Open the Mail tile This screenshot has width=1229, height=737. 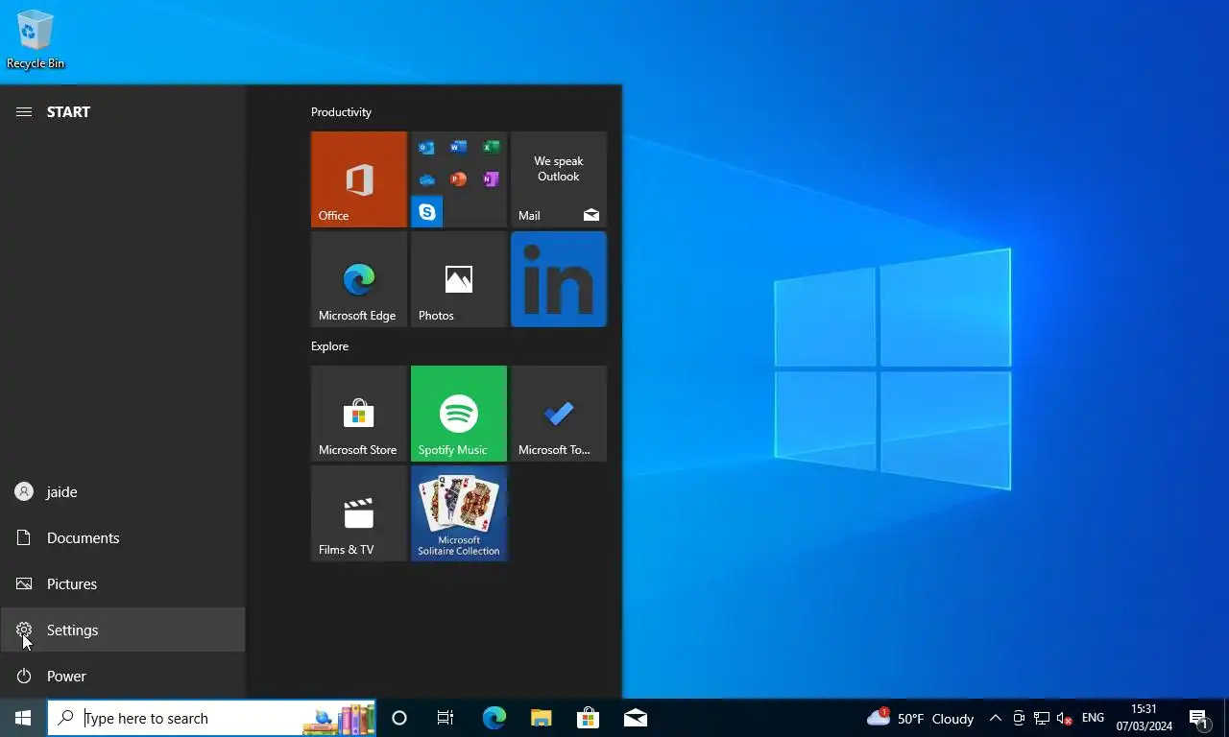(559, 179)
